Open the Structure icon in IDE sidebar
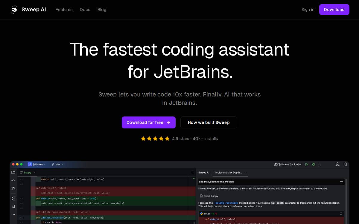 [13, 198]
